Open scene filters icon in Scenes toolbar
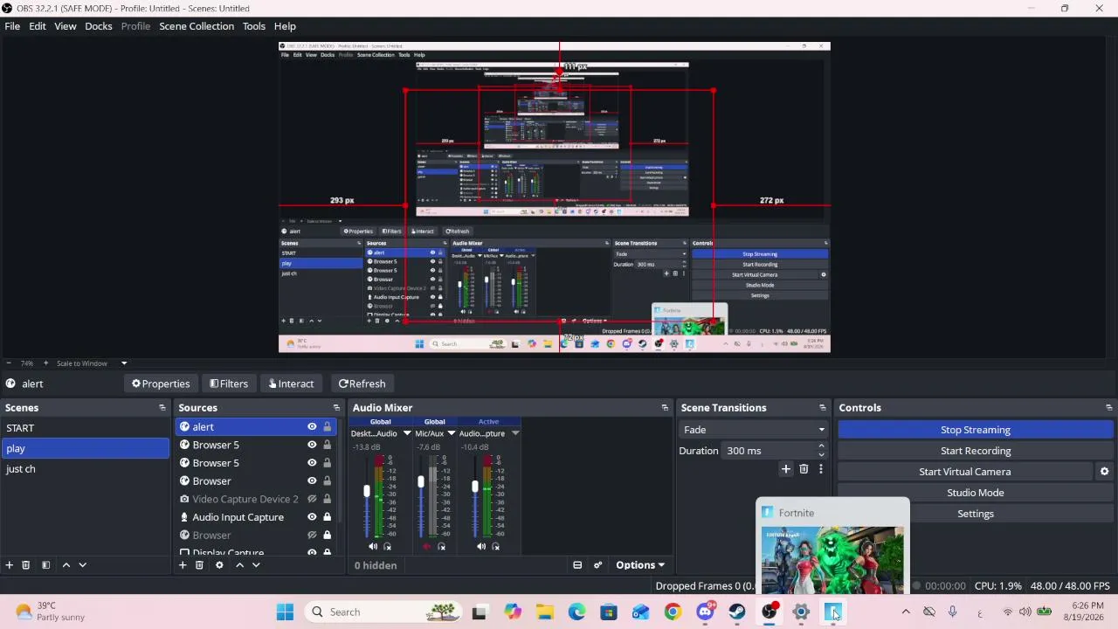 click(45, 565)
